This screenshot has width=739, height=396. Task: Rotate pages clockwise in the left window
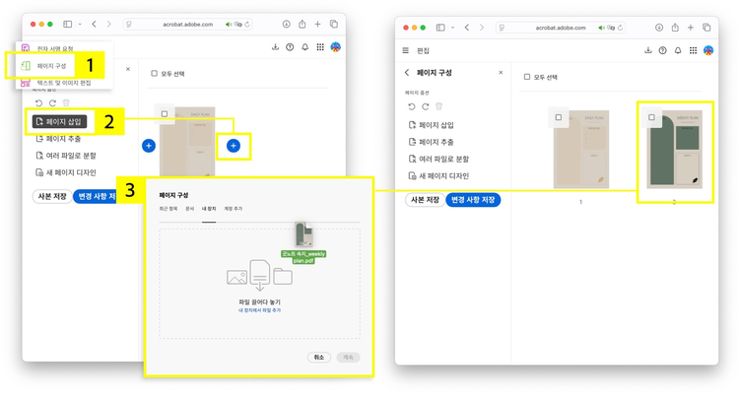pos(52,102)
